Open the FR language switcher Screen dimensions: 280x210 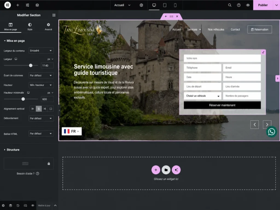tap(72, 132)
